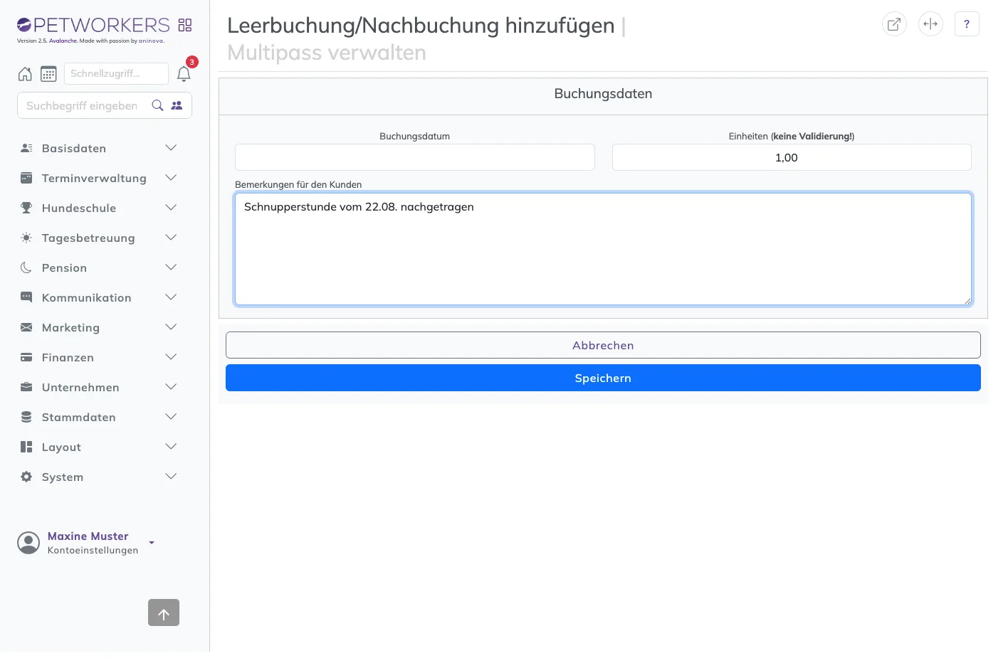The width and height of the screenshot is (1008, 663).
Task: Open page in new window icon
Action: point(894,23)
